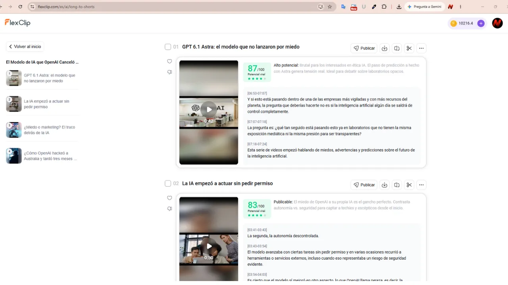Open the scissors trim tool for clip 02
This screenshot has width=508, height=285.
[x=409, y=185]
